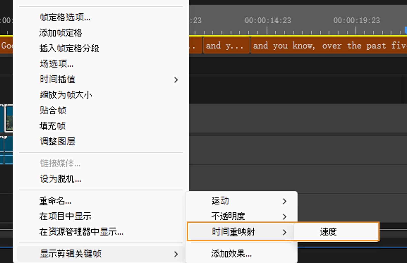Click the arrow beside 运动
The image size is (407, 263).
pyautogui.click(x=285, y=201)
